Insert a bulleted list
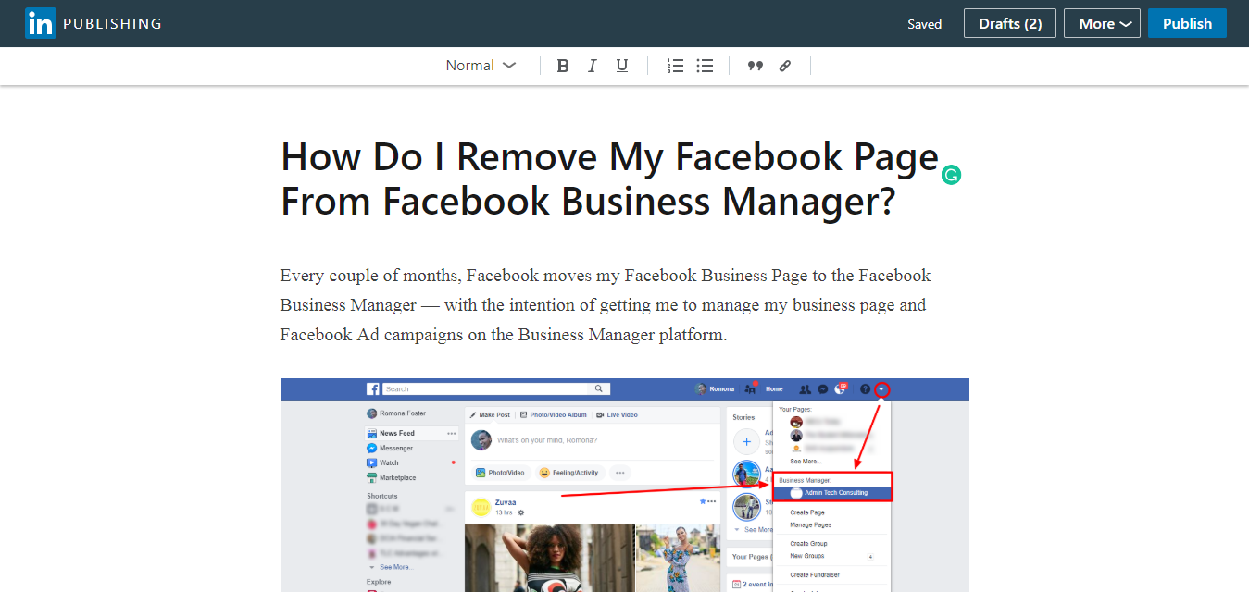This screenshot has height=592, width=1249. coord(705,66)
